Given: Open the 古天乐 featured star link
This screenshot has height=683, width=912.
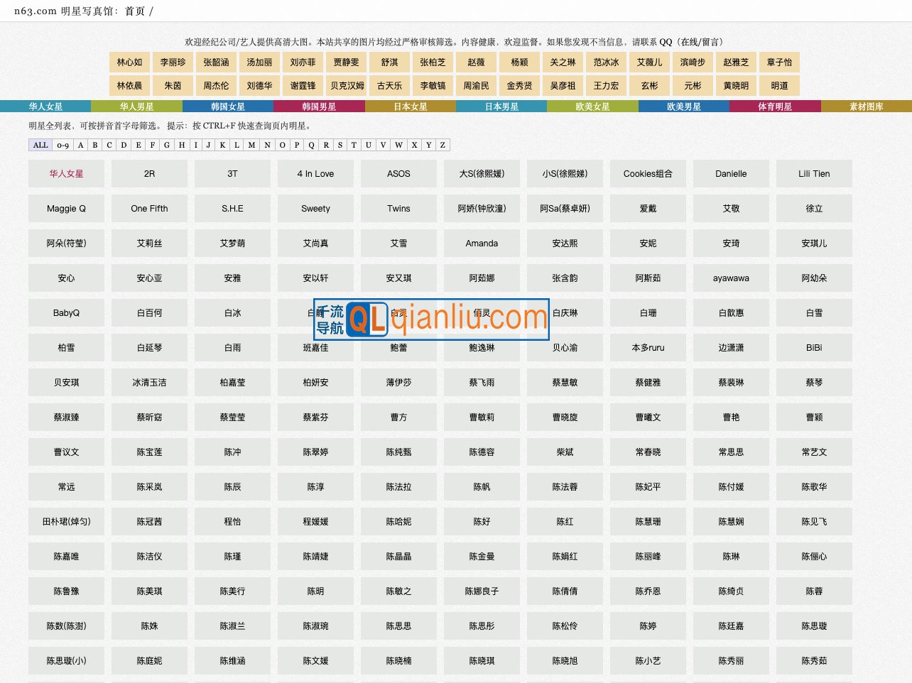Looking at the screenshot, I should (x=390, y=86).
